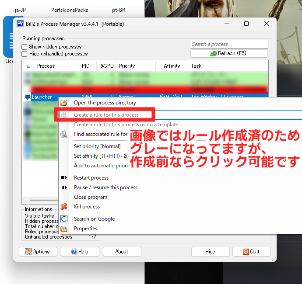Screen dimensions: 302x284
Task: Click the magnifier icon beside Find associated rule
Action: [64, 134]
